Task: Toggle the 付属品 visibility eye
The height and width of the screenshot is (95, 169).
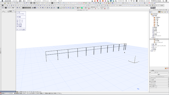Action: coord(17,26)
